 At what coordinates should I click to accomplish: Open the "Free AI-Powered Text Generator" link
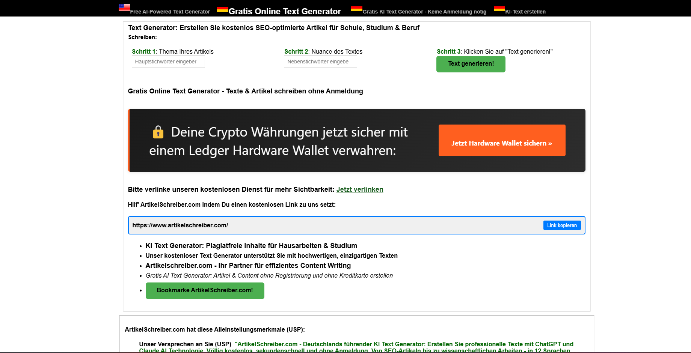coord(170,12)
